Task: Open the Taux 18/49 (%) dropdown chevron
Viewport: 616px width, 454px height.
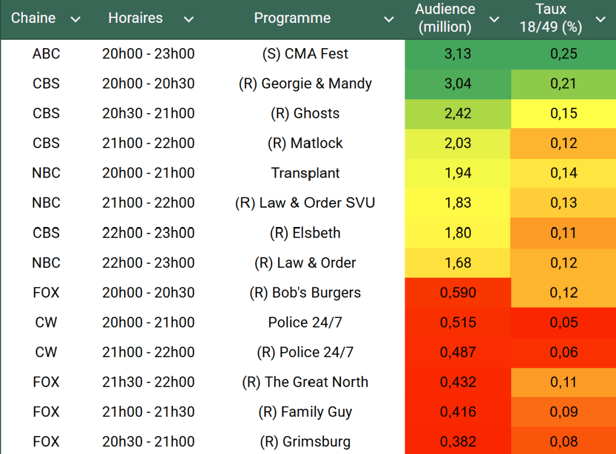Action: coord(600,19)
